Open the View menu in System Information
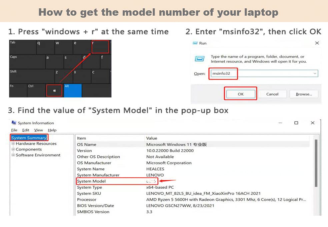The width and height of the screenshot is (328, 227). tap(38, 130)
